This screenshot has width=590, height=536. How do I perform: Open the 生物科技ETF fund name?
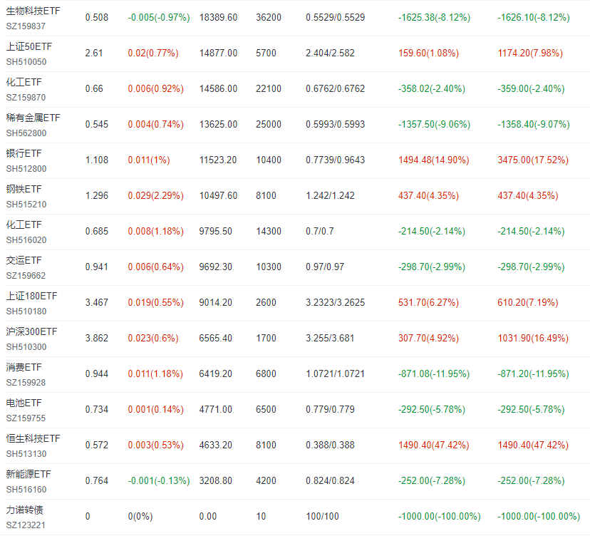pyautogui.click(x=33, y=11)
